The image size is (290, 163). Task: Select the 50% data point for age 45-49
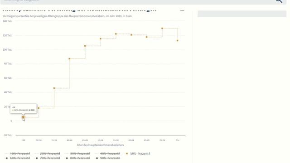click(85, 46)
